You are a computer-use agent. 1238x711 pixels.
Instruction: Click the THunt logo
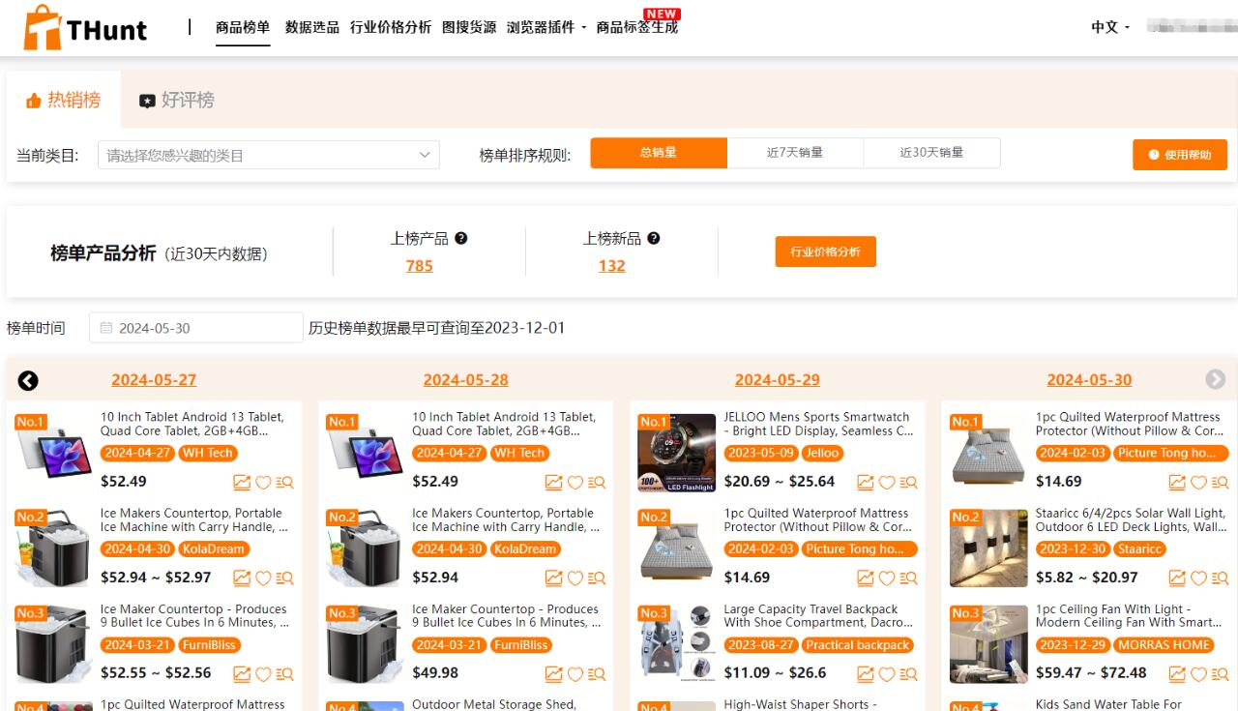coord(86,28)
